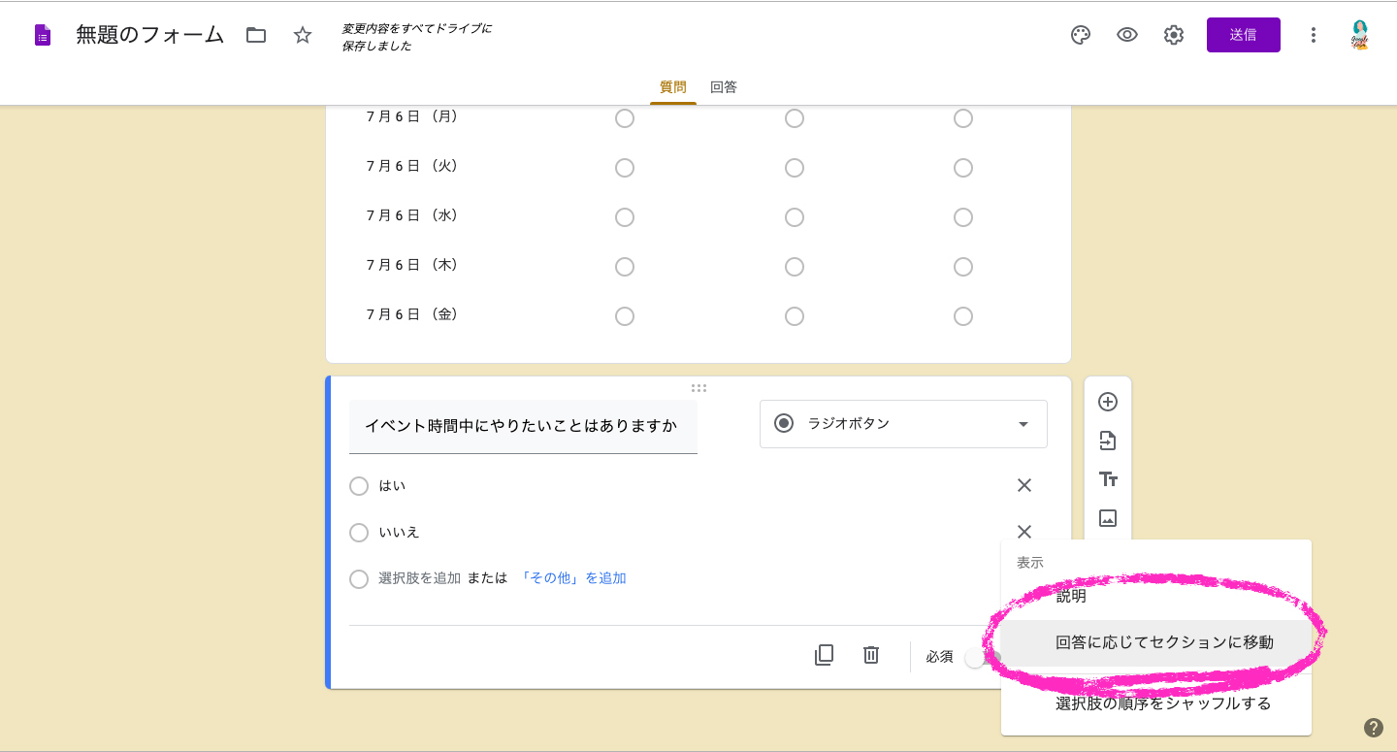Click the account profile avatar
The width and height of the screenshot is (1397, 752).
point(1360,35)
